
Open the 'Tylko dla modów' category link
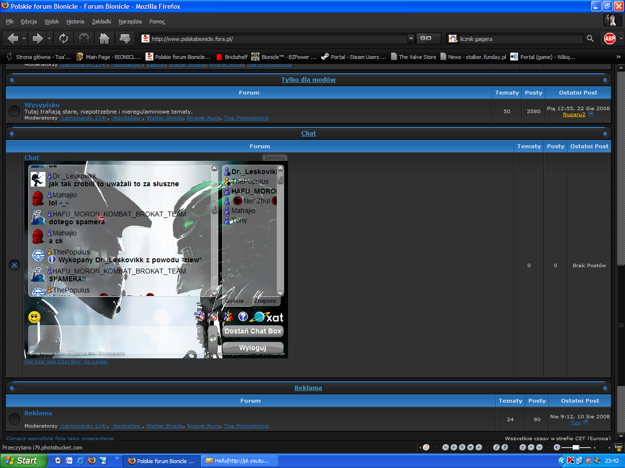[x=309, y=80]
